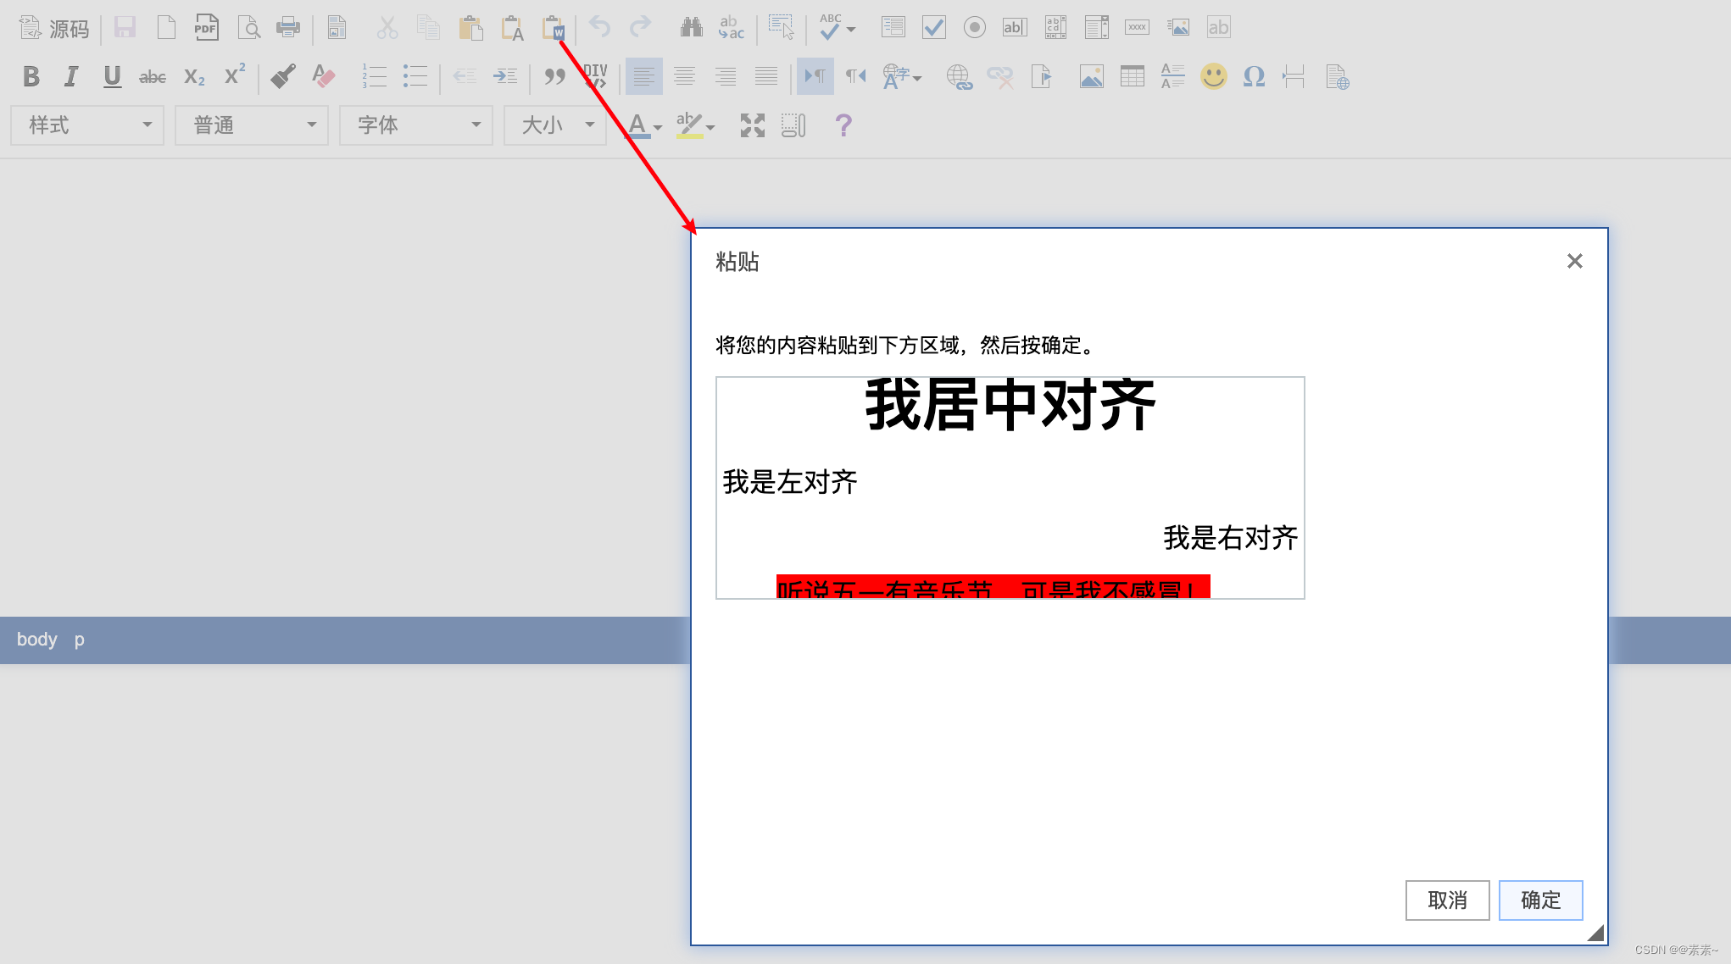1731x964 pixels.
Task: Toggle strikethrough formatting
Action: click(x=153, y=77)
